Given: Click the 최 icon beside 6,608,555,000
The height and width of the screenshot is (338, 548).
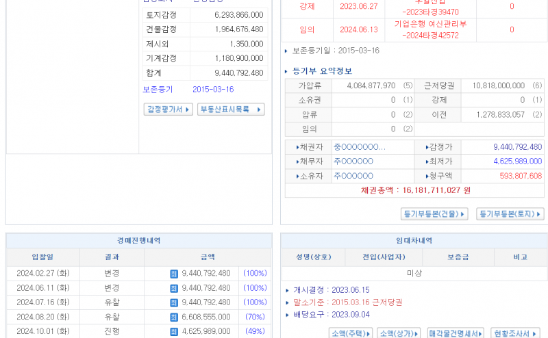Looking at the screenshot, I should [174, 317].
